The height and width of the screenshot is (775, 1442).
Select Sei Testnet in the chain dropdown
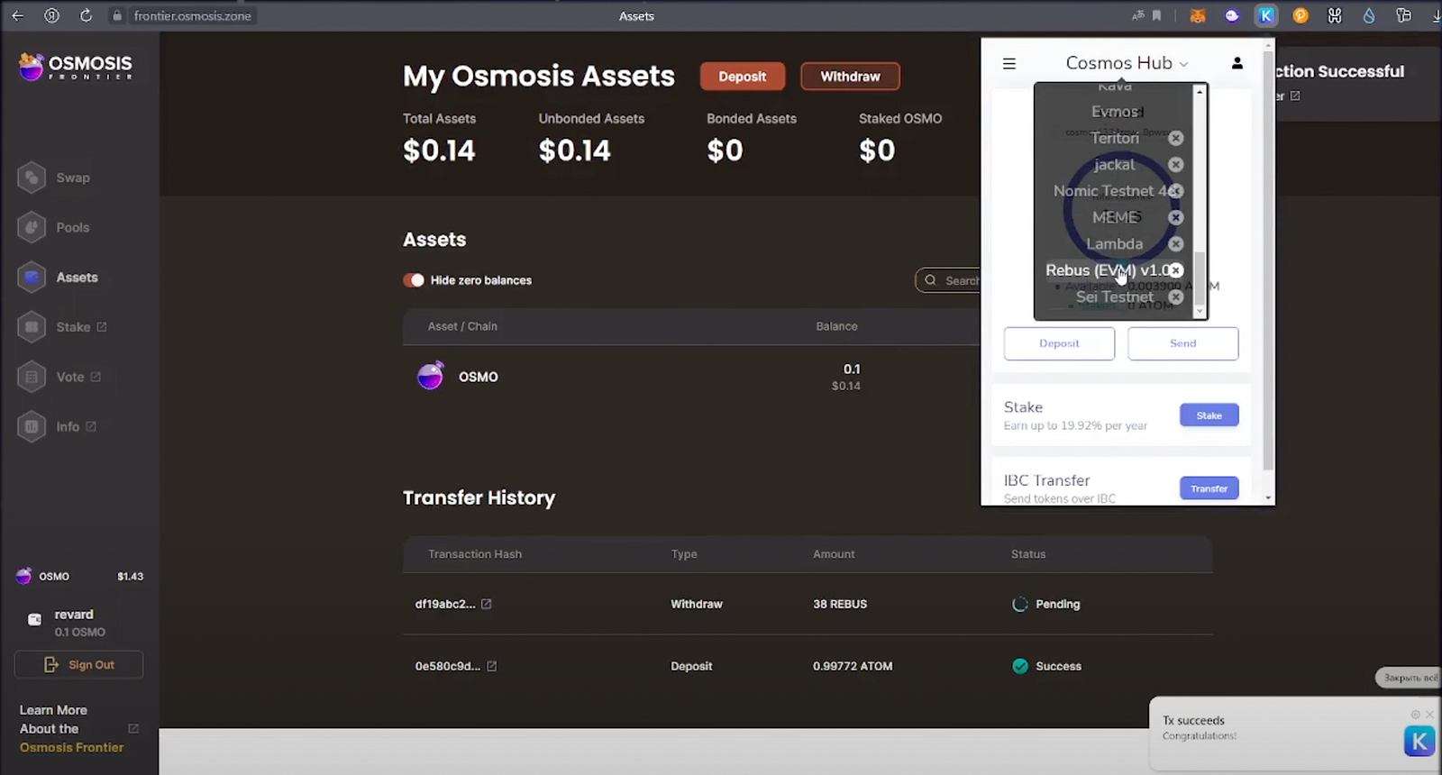point(1115,296)
